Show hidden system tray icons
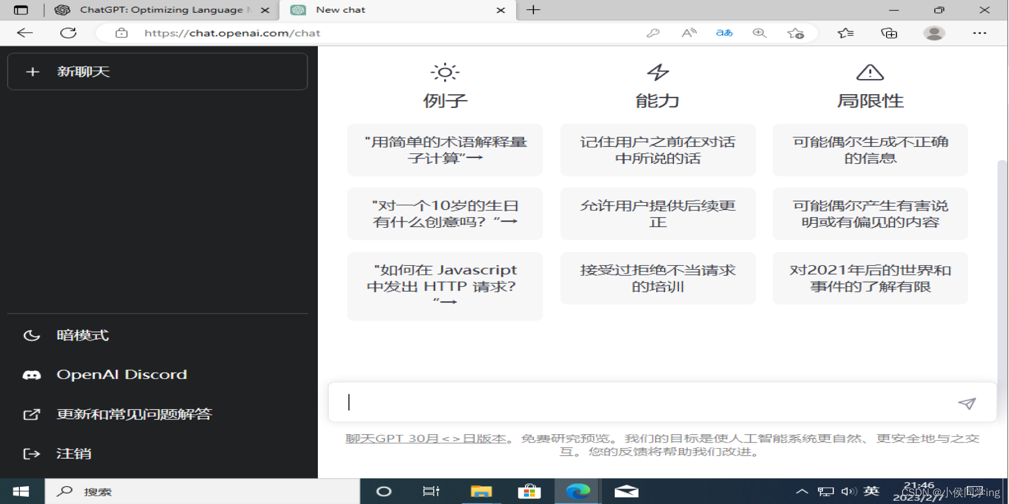The height and width of the screenshot is (504, 1009). pos(801,491)
